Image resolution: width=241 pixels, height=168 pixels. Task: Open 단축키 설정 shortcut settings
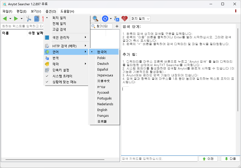[x=66, y=70]
